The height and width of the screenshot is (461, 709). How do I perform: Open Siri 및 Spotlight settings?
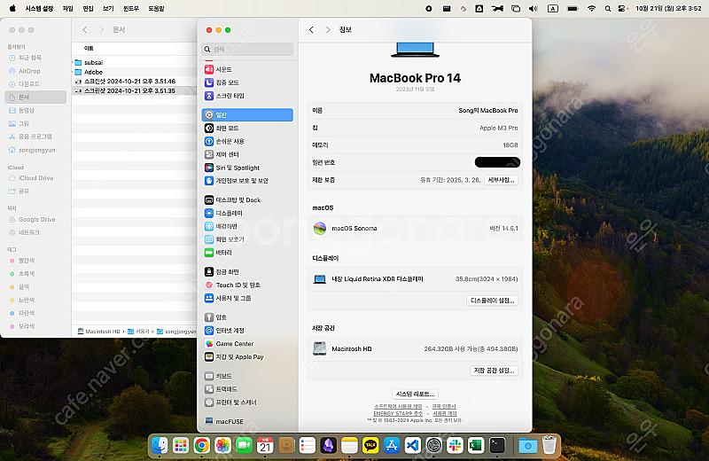232,168
